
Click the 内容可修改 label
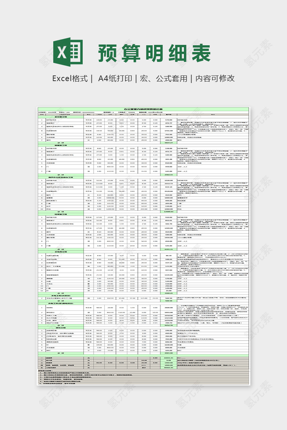point(215,78)
